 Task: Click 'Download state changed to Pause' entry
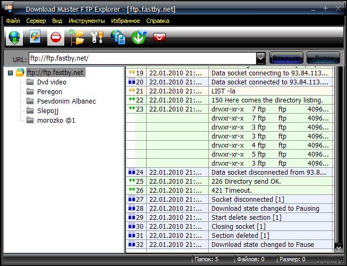point(263,244)
